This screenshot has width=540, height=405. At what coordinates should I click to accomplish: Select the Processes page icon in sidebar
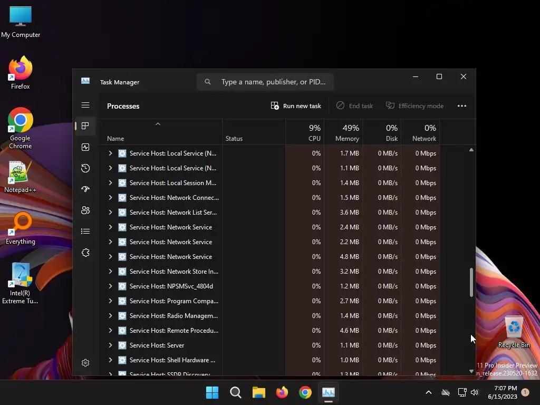[x=85, y=126]
